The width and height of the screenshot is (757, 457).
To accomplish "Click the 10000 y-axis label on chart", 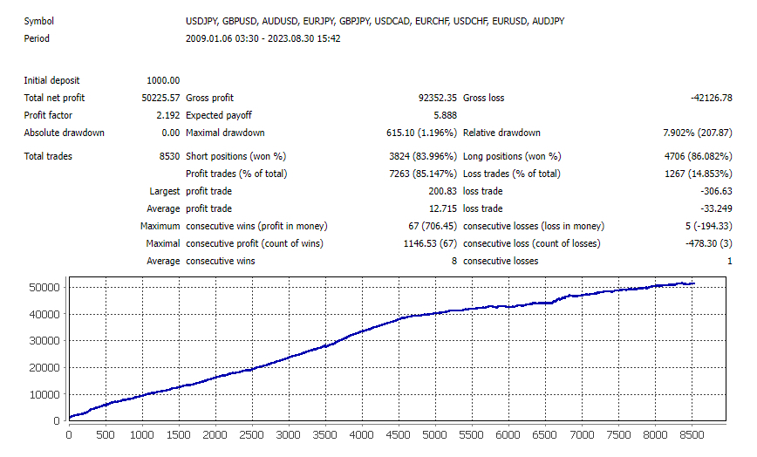I will tap(44, 395).
